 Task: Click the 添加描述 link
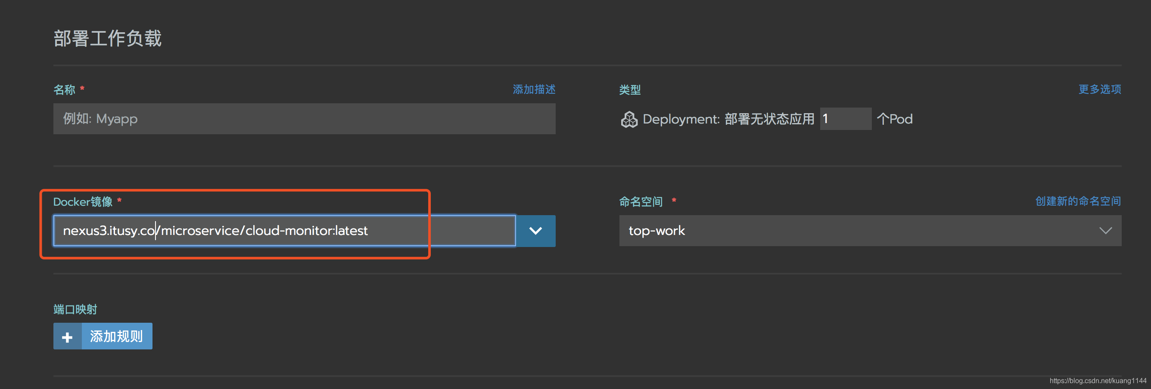point(534,90)
